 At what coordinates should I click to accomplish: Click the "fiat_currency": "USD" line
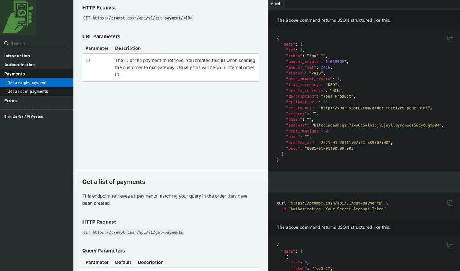(x=312, y=85)
